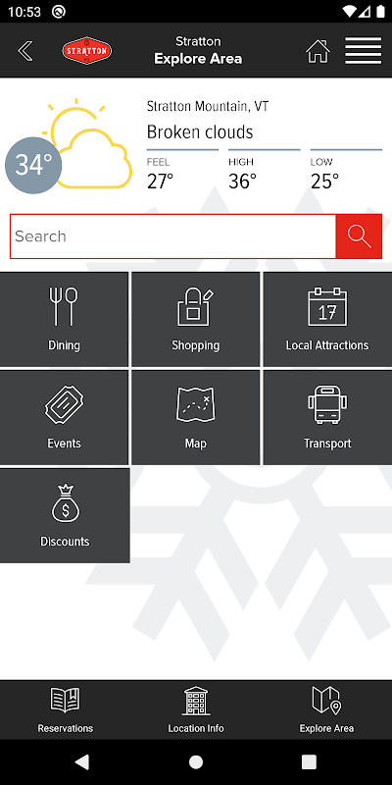Tap the Stratton logo
392x785 pixels.
87,51
